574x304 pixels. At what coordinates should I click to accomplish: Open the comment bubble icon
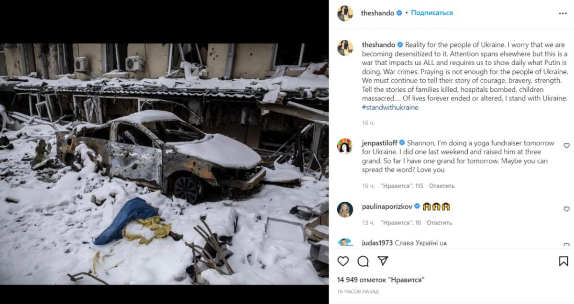(363, 261)
